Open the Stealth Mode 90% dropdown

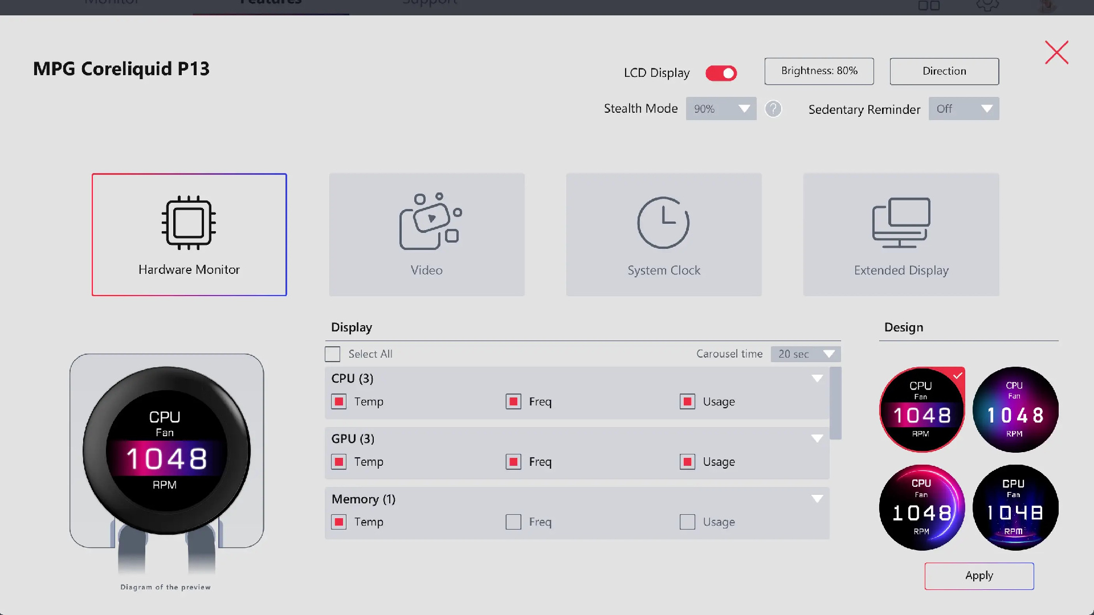tap(721, 109)
